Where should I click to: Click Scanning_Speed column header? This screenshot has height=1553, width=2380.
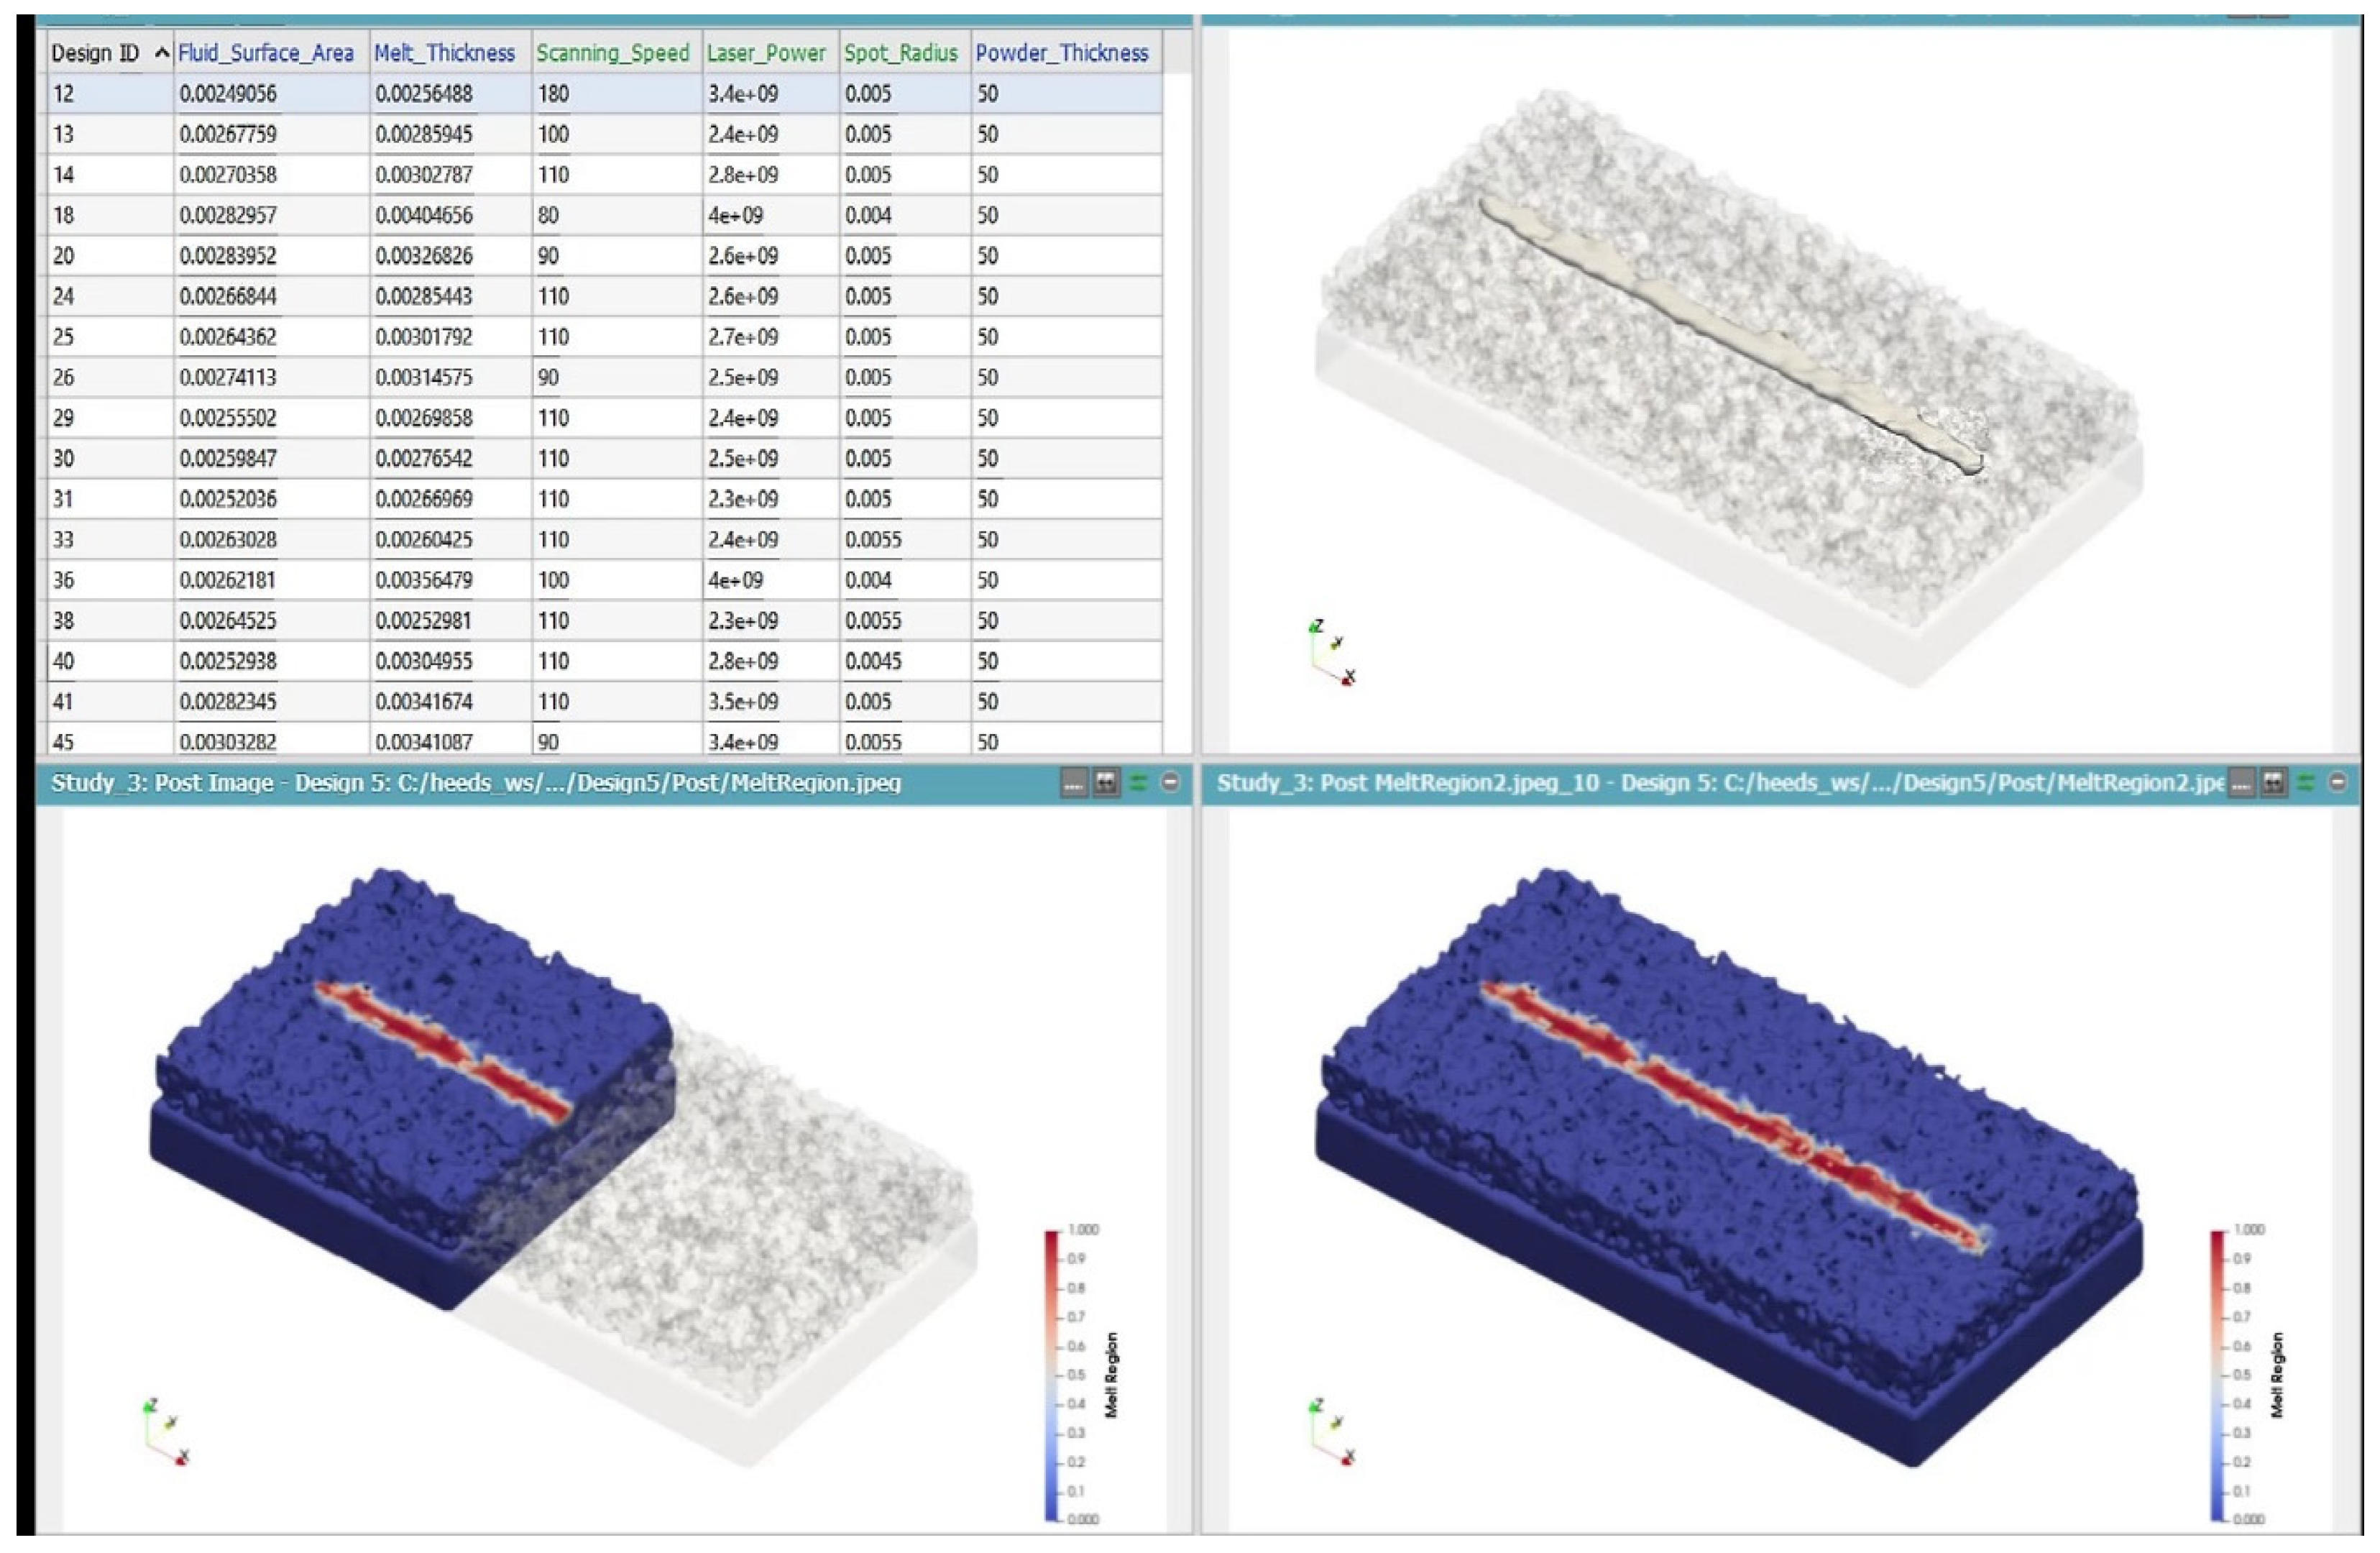click(613, 53)
